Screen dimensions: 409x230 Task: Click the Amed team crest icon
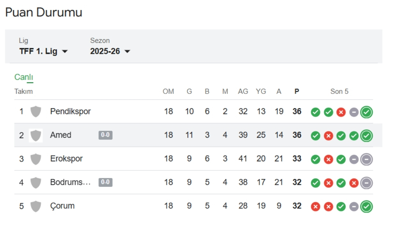point(35,135)
